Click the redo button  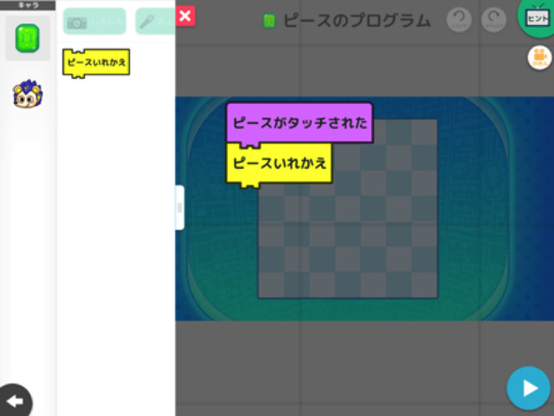tap(493, 20)
